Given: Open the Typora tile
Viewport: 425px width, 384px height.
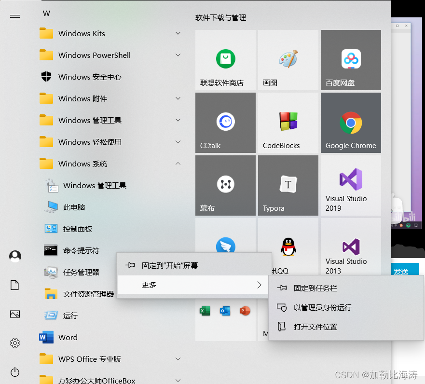Looking at the screenshot, I should click(x=288, y=185).
